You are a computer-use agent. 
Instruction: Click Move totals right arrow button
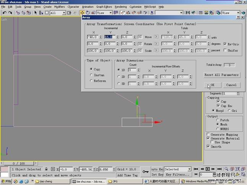tap(156, 37)
